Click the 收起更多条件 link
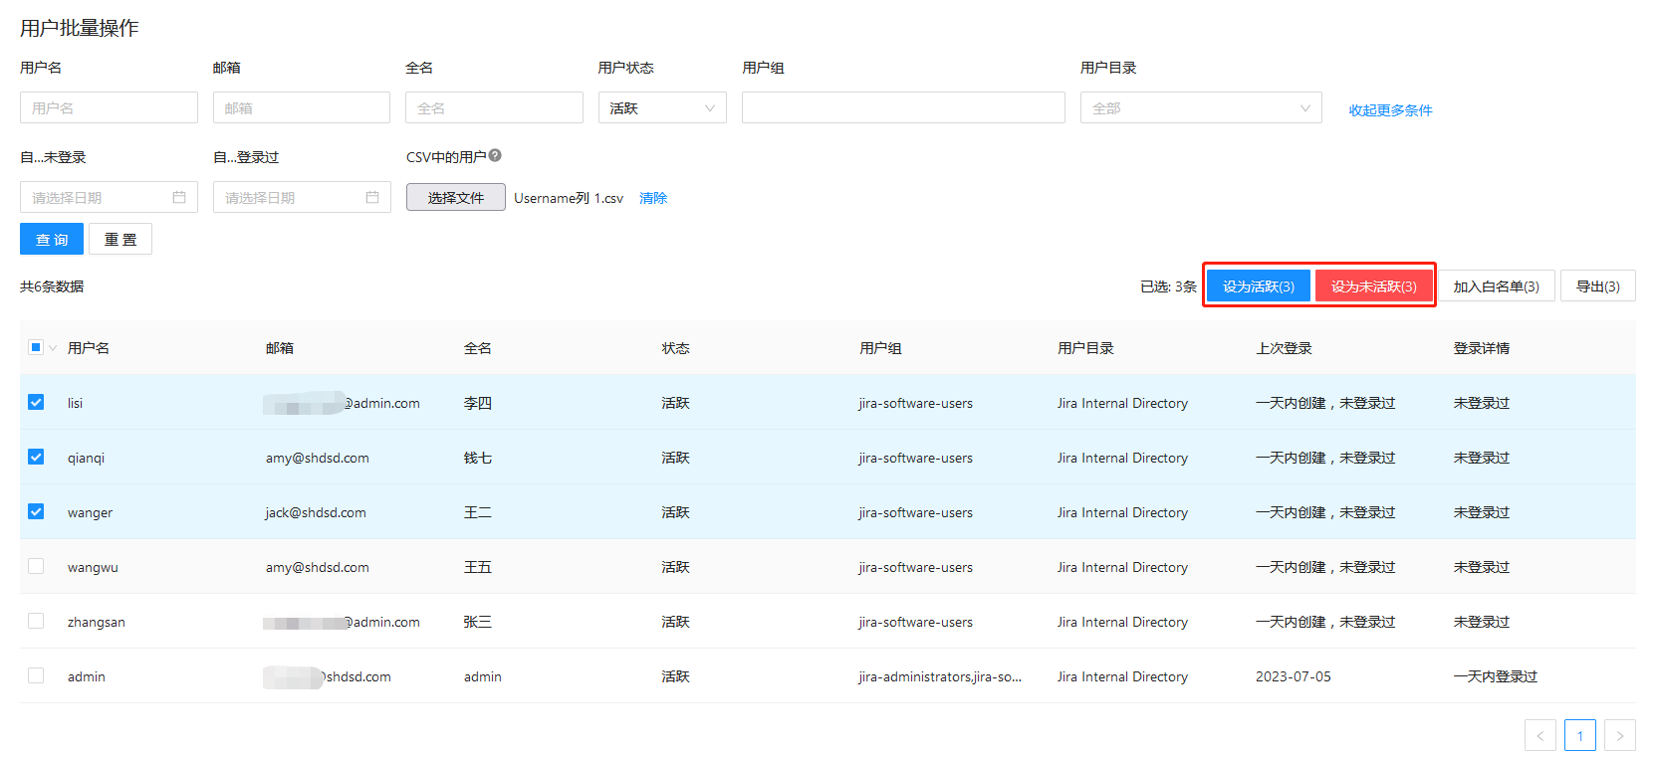Viewport: 1655px width, 758px height. pos(1390,110)
